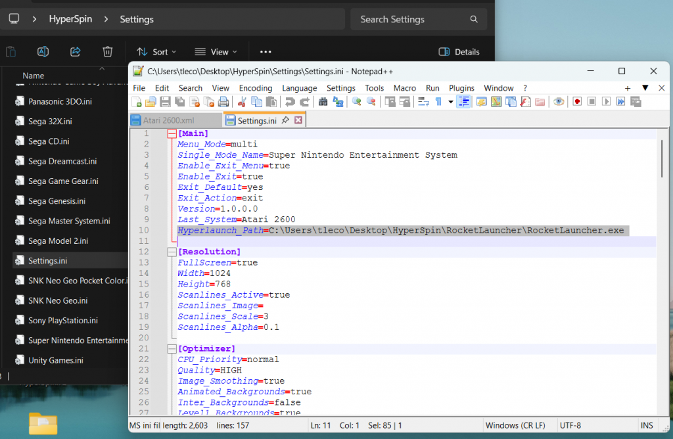This screenshot has height=439, width=673.
Task: Close all documents via toolbar icon
Action: click(x=209, y=102)
